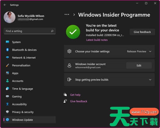This screenshot has height=128, width=160.
Task: Edit the Windows Insider account
Action: [139, 65]
